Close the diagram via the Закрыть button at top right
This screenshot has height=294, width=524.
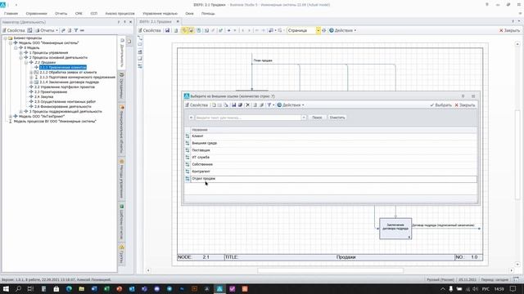click(x=509, y=30)
